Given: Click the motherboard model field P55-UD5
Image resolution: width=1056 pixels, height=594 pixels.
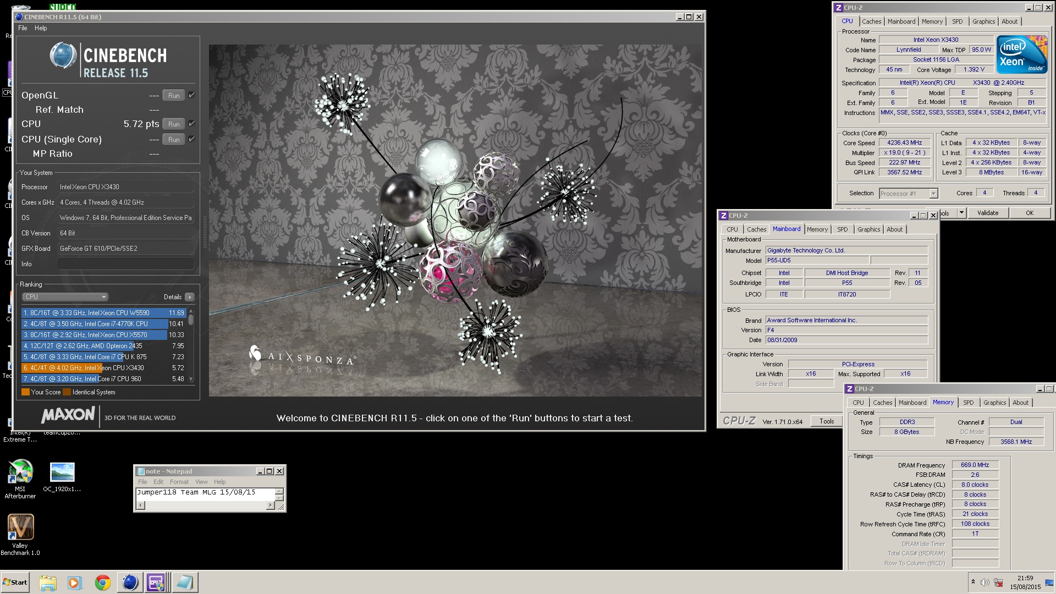Looking at the screenshot, I should coord(817,261).
